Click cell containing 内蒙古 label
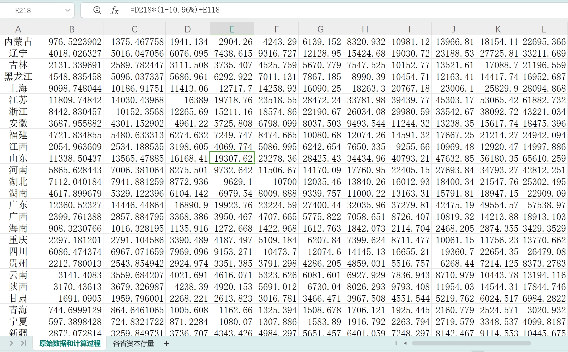This screenshot has width=568, height=352. (x=18, y=42)
